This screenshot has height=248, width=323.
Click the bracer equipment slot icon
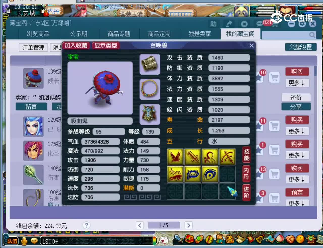[150, 64]
